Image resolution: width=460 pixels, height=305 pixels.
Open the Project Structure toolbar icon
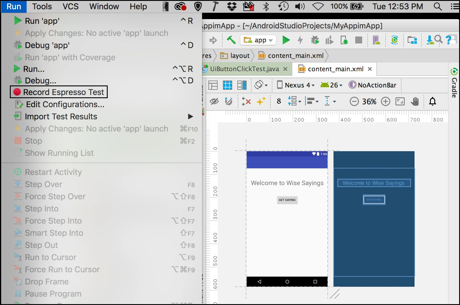(412, 40)
